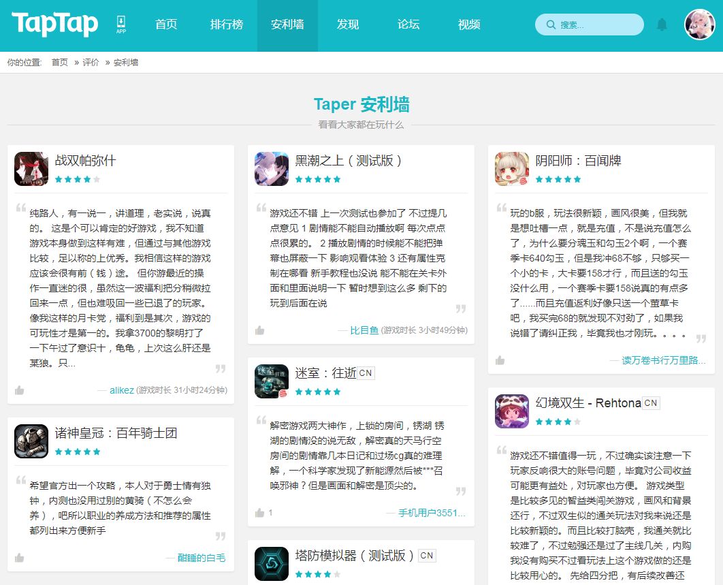Read 黑潮之上 review text
The height and width of the screenshot is (585, 723).
tap(359, 258)
